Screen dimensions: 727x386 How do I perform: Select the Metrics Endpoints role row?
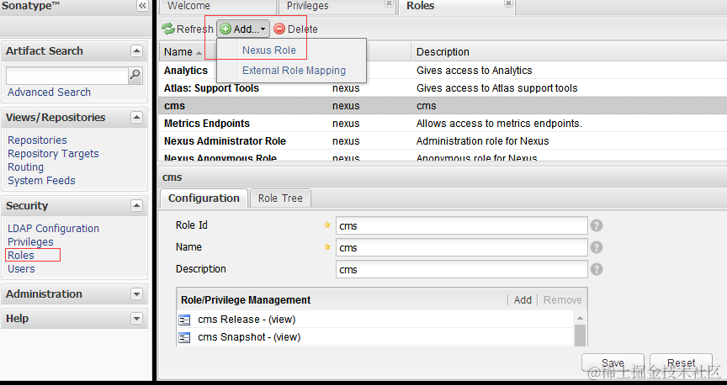point(443,124)
